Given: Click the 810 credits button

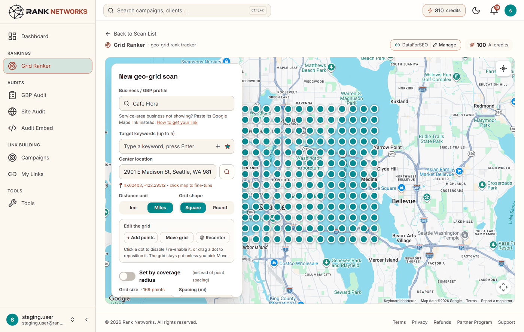Looking at the screenshot, I should click(x=444, y=10).
